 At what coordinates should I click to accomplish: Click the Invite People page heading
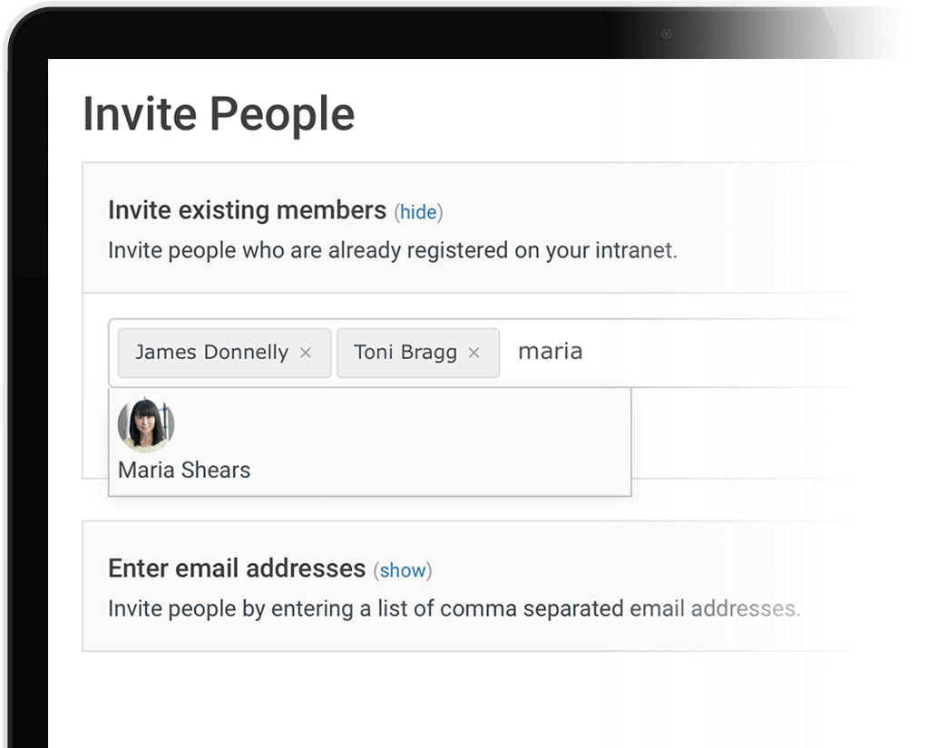(x=219, y=115)
